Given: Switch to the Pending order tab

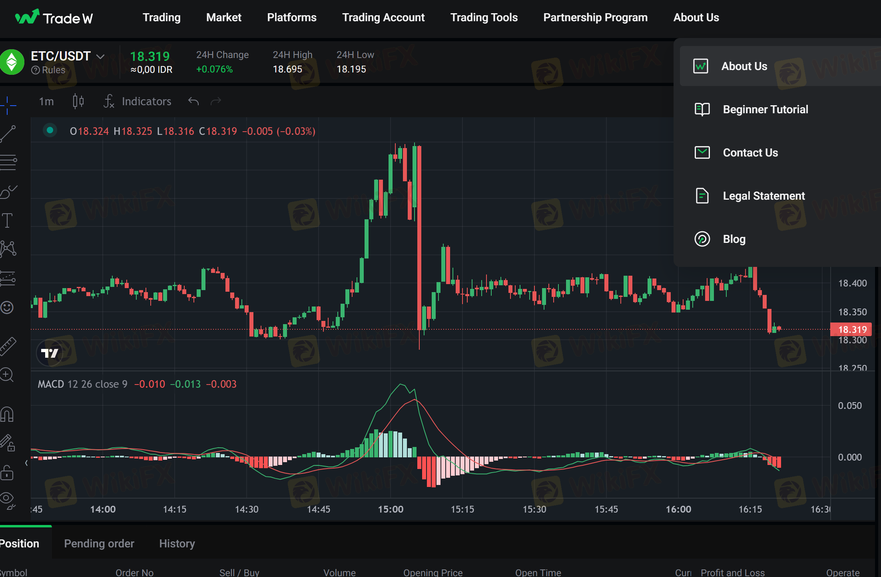Looking at the screenshot, I should (99, 543).
